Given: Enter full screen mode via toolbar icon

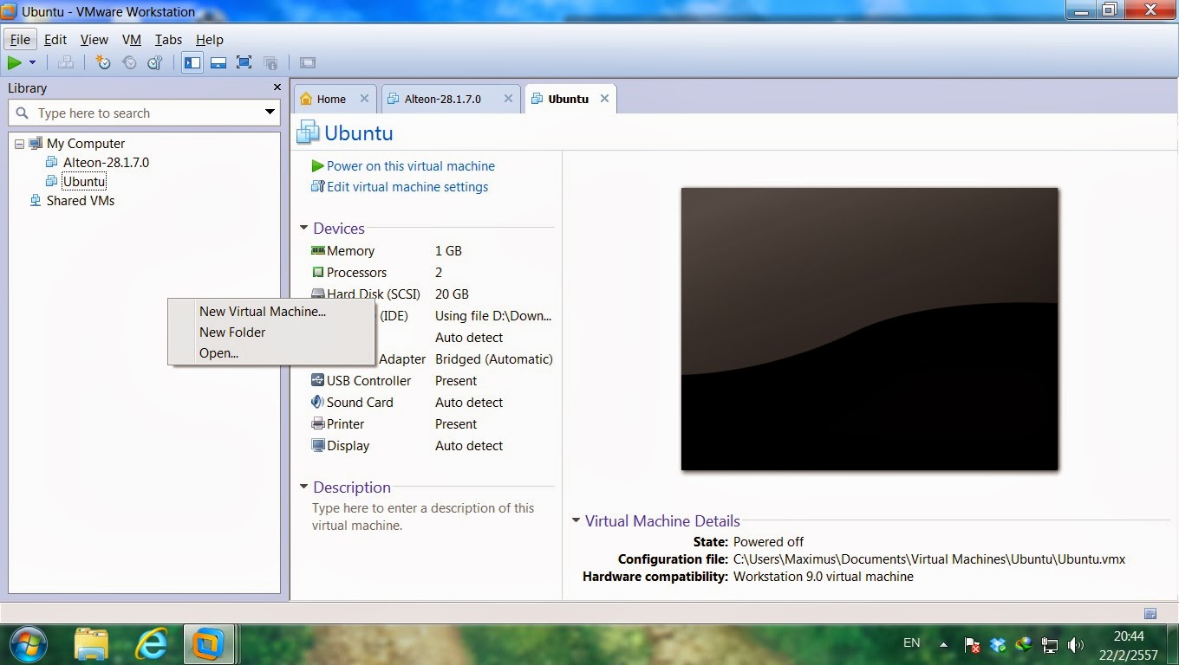Looking at the screenshot, I should pos(244,62).
